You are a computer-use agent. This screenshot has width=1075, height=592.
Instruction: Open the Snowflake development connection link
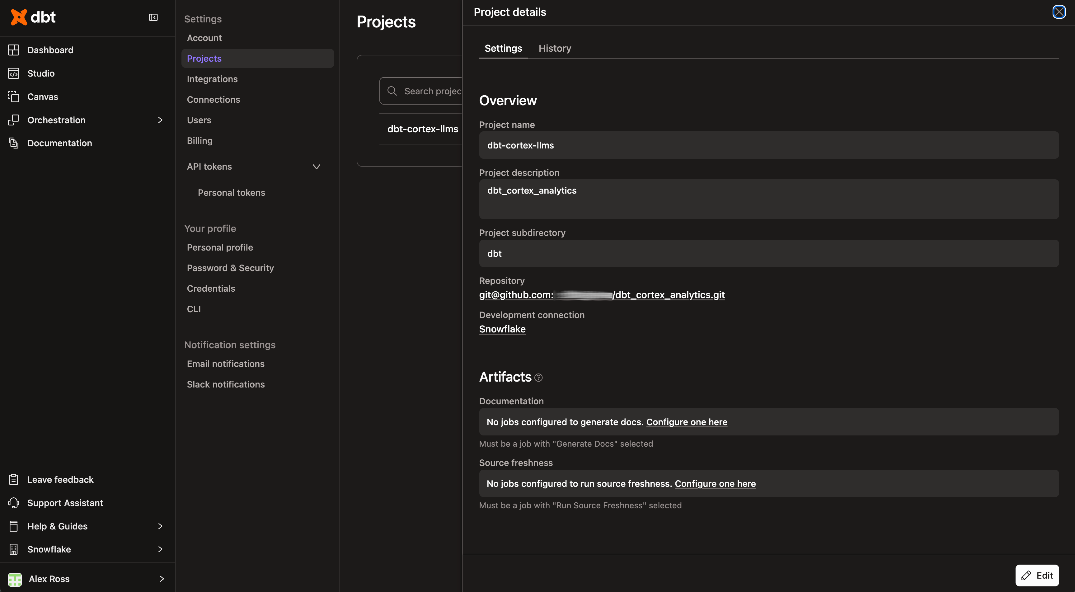[502, 329]
